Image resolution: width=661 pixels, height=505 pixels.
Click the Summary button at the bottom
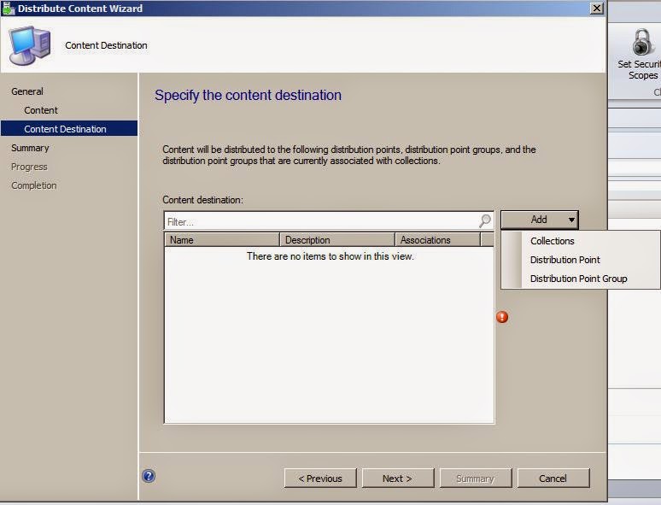click(x=476, y=479)
